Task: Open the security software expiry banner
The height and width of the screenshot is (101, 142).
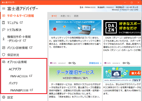Action: (75, 28)
